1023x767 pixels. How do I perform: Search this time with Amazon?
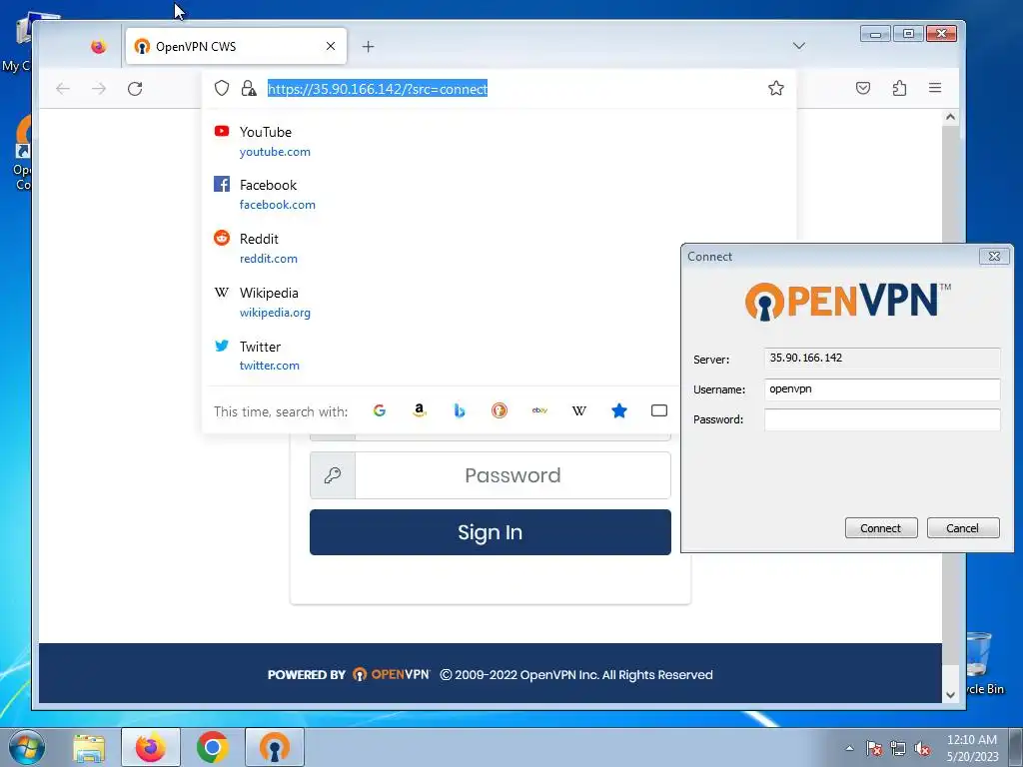(x=420, y=410)
